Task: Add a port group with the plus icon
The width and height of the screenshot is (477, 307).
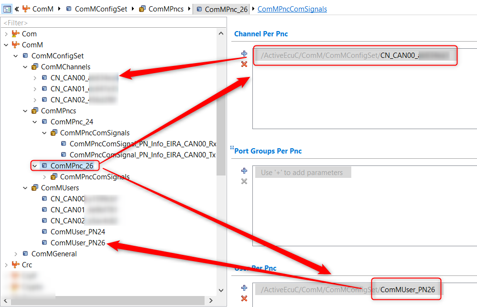Action: 244,171
